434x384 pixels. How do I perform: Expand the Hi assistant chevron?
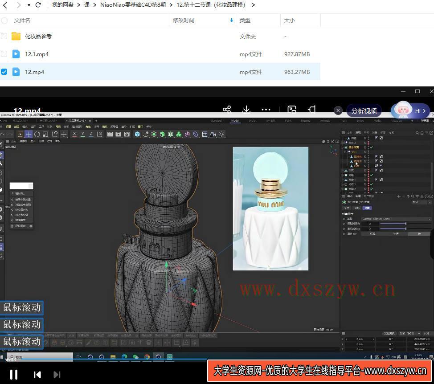(x=424, y=111)
